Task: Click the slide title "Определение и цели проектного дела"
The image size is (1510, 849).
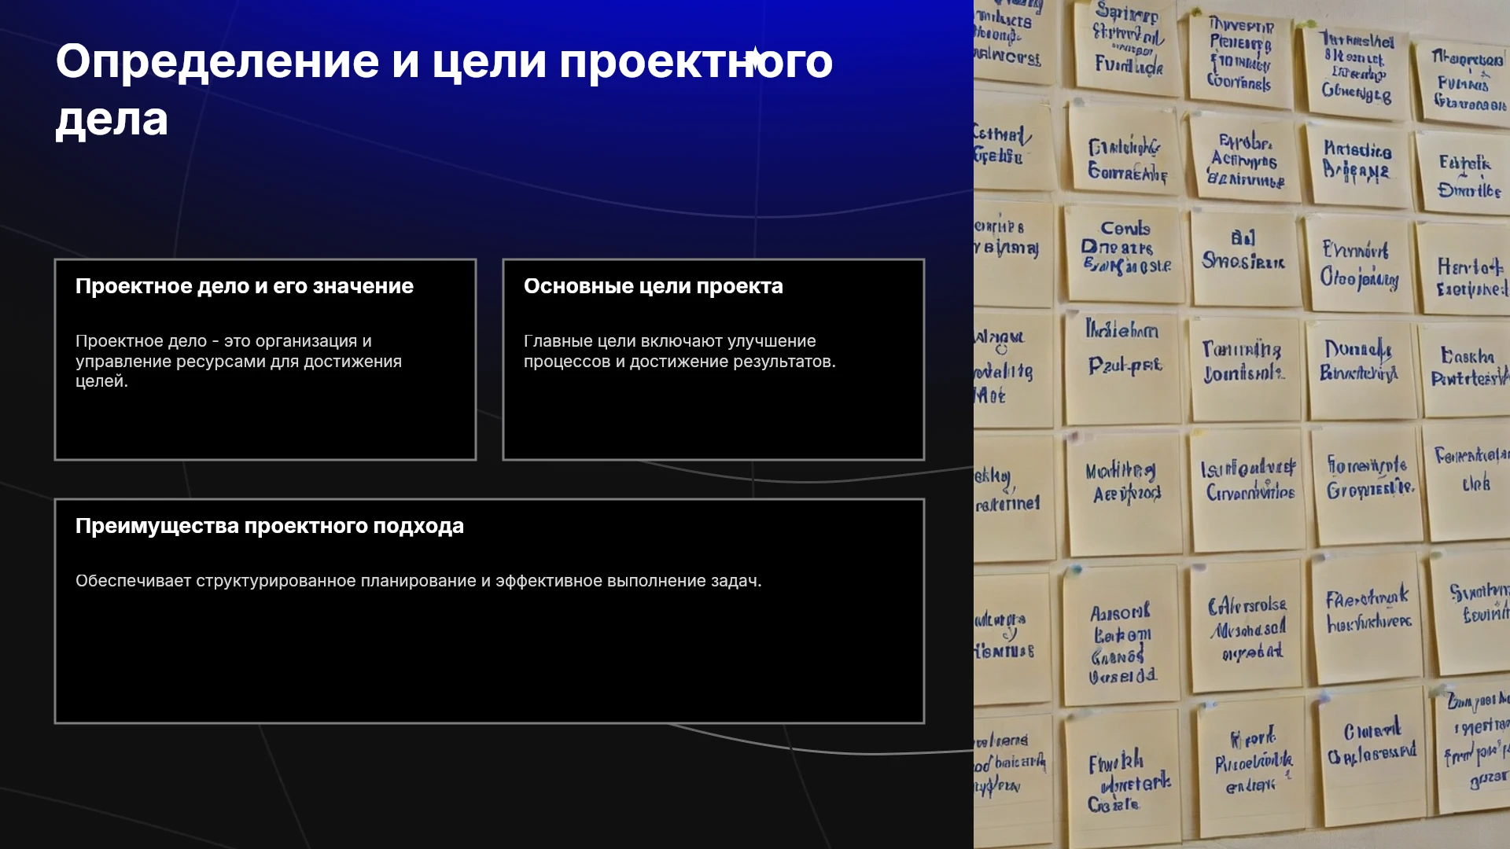Action: 444,90
